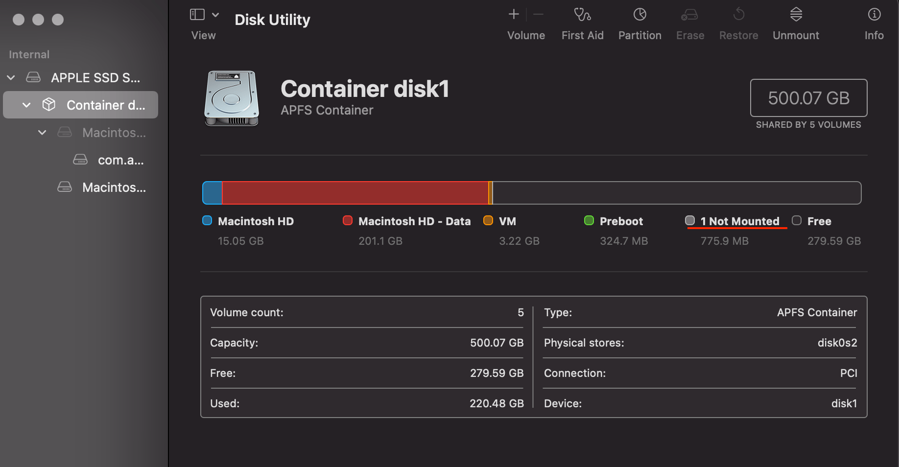Click the Erase toolbar icon
The image size is (899, 467).
(x=689, y=22)
